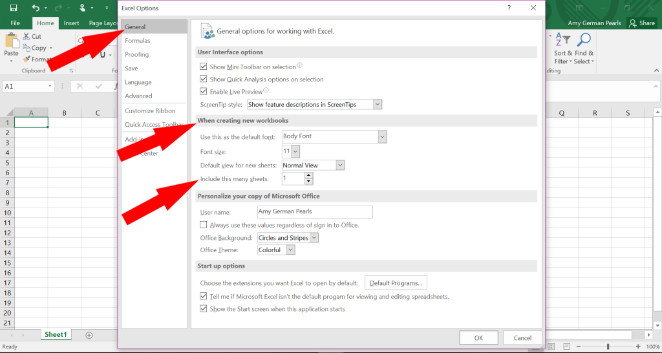Open the Name Box dropdown arrow
Screen dimensions: 662x353
pyautogui.click(x=50, y=86)
